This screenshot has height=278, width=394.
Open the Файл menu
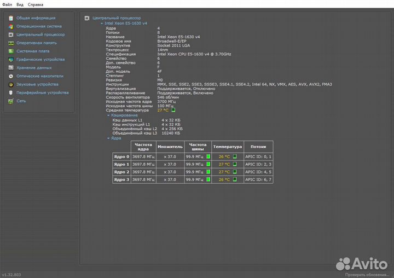(x=7, y=4)
